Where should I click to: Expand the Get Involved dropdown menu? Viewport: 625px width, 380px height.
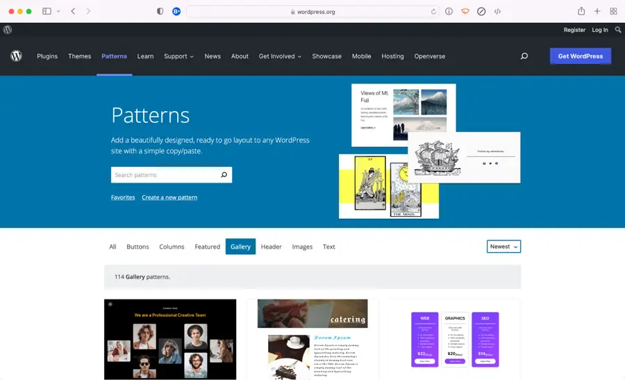tap(280, 56)
